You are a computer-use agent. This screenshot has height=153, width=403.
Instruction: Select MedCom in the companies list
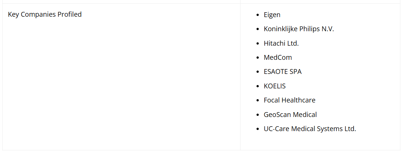click(x=278, y=58)
